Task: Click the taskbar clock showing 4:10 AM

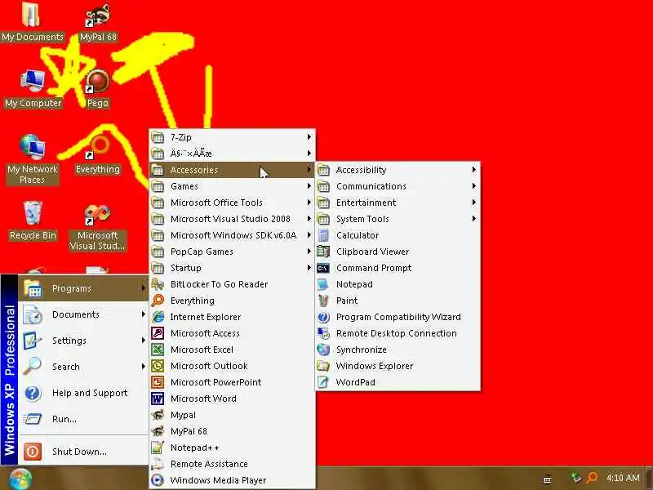Action: tap(623, 478)
